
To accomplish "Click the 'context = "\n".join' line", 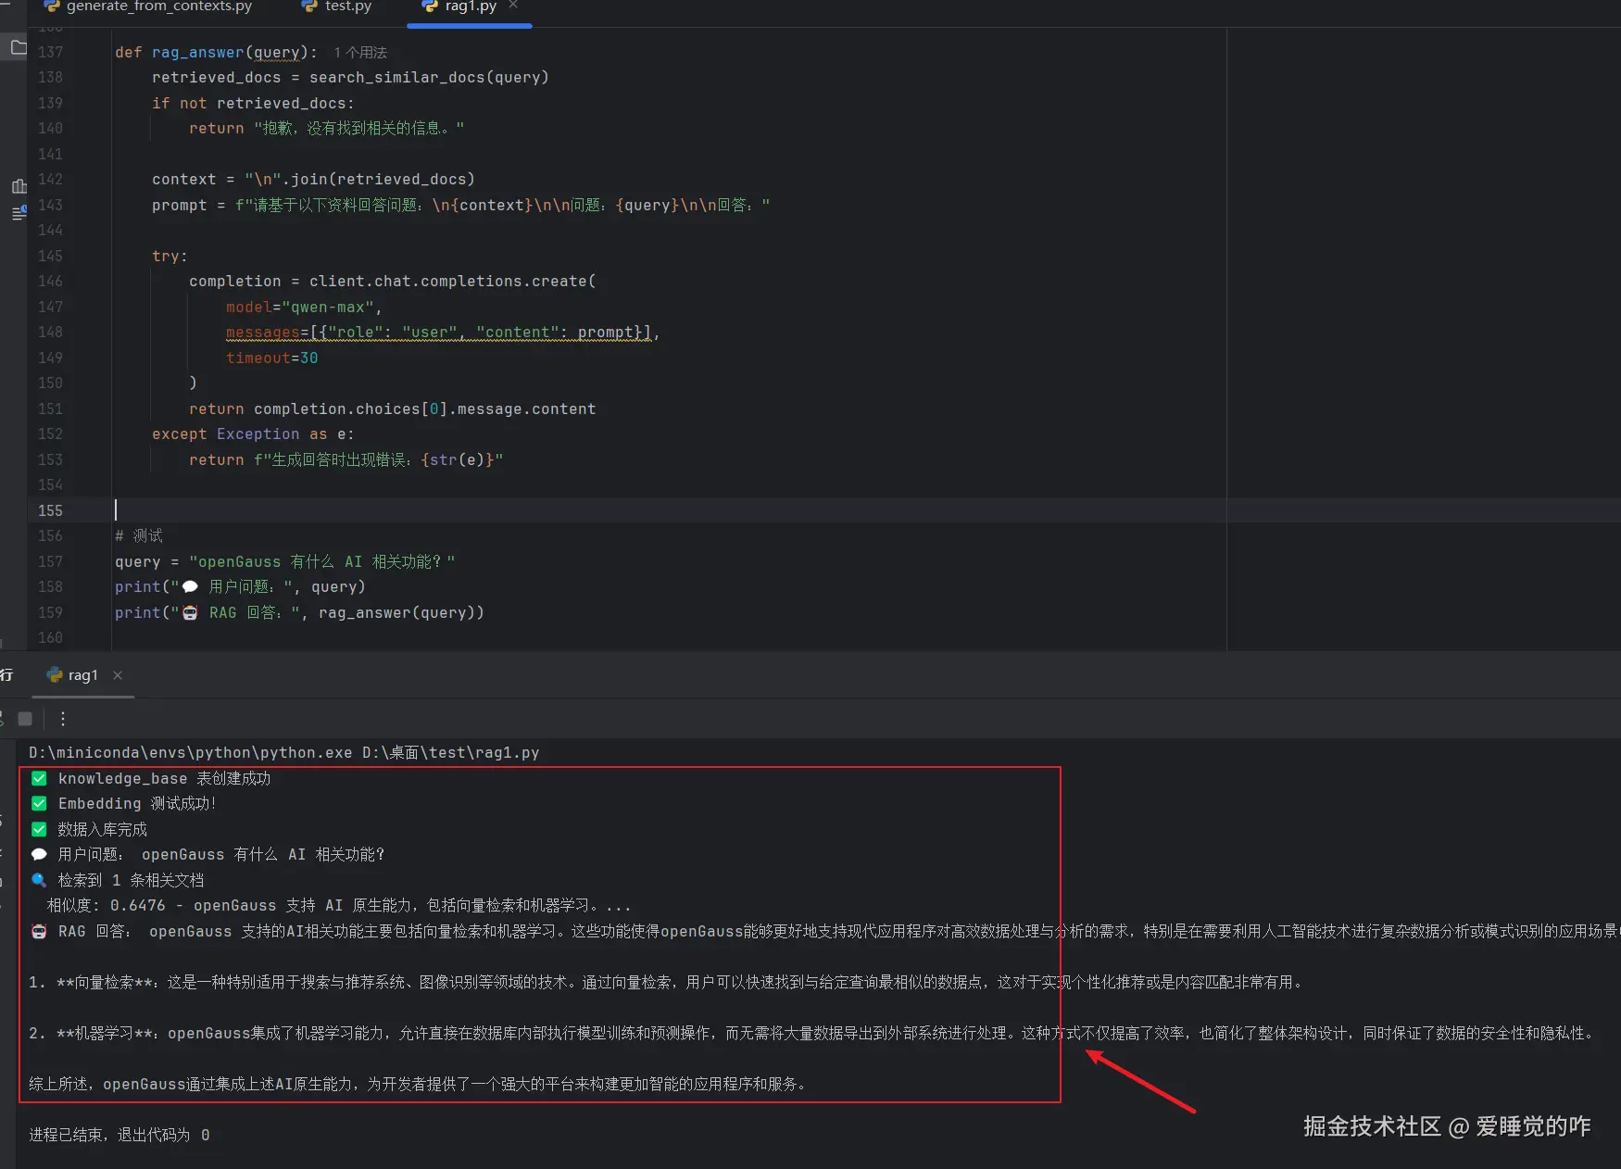I will click(x=313, y=180).
